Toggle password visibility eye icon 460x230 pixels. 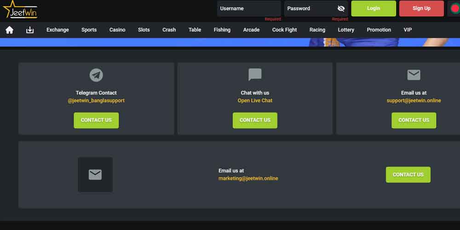click(x=341, y=8)
